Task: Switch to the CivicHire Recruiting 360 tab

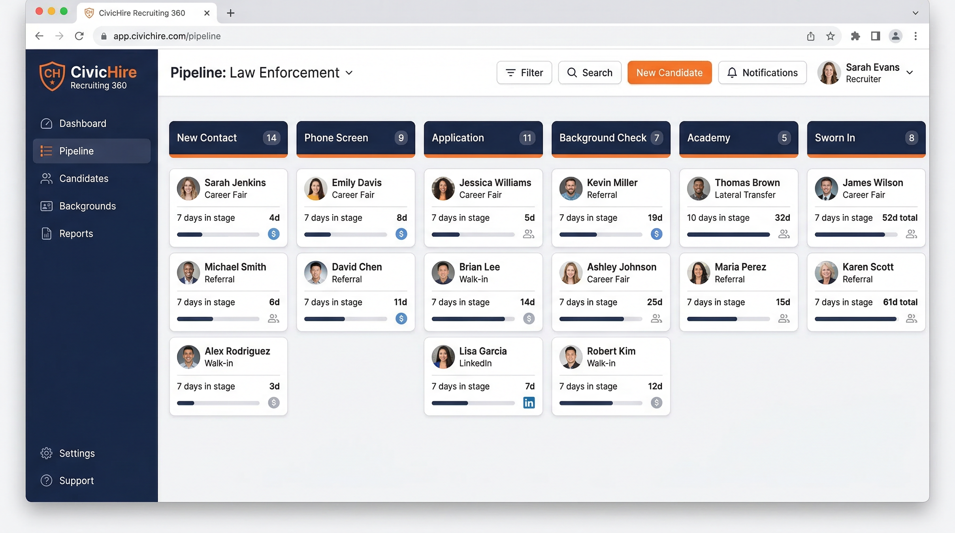Action: 142,13
